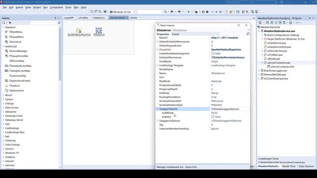Open uServerContainer.dfm in Projects
Image resolution: width=317 pixels, height=178 pixels.
[x=282, y=67]
